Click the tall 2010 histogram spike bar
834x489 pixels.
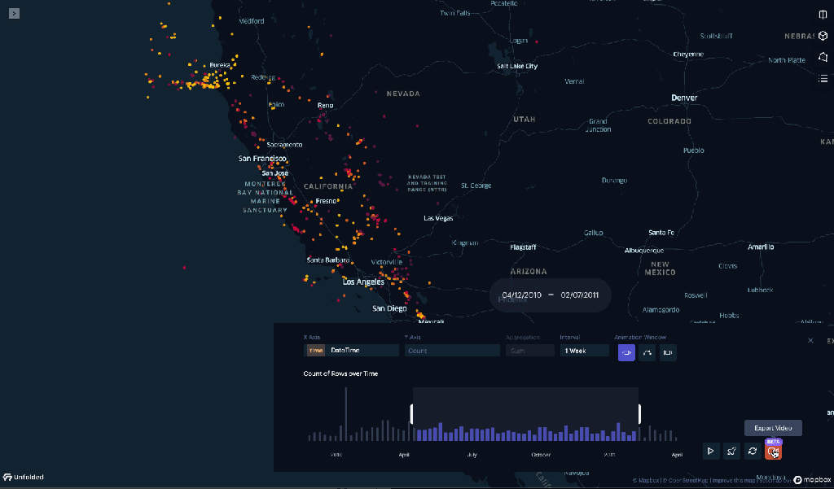pyautogui.click(x=345, y=414)
